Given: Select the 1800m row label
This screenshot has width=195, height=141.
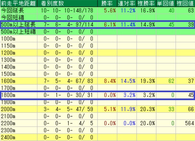Looking at the screenshot, I should pos(8,95).
